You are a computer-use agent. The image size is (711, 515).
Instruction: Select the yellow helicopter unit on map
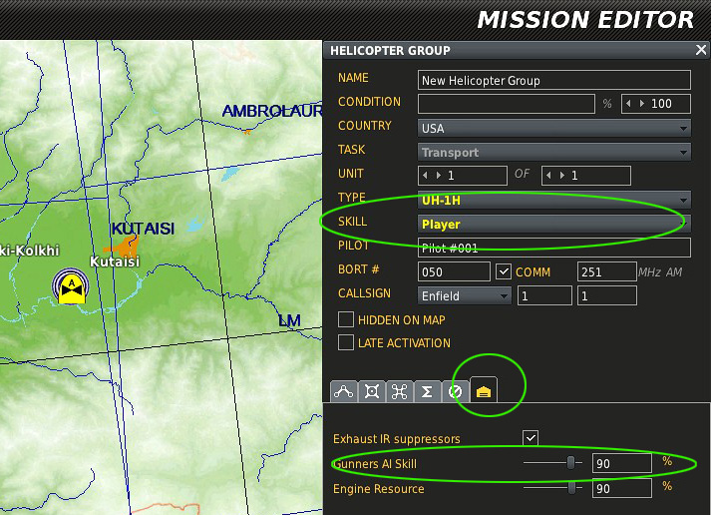coord(71,287)
